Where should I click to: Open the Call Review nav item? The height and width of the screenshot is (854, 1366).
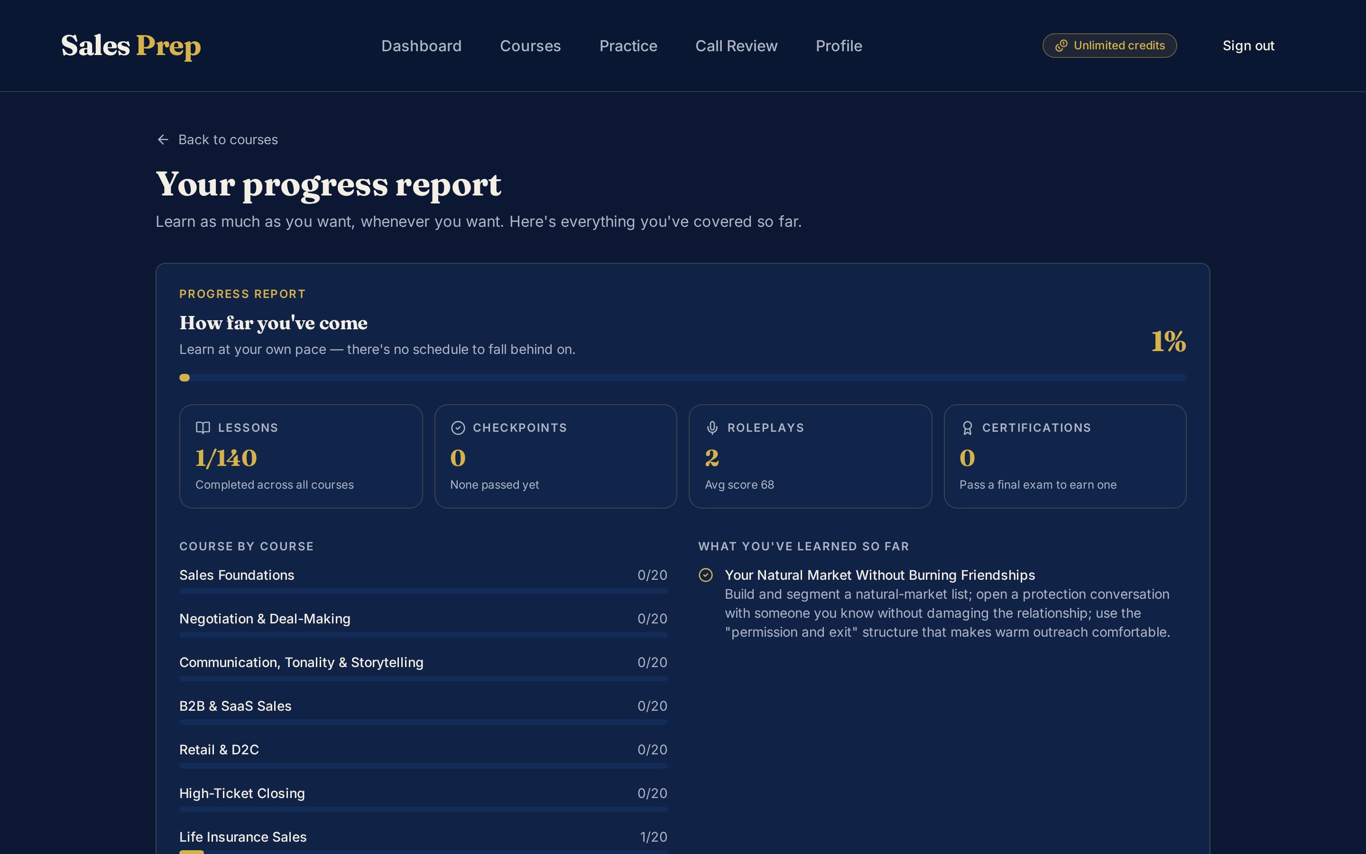tap(736, 46)
